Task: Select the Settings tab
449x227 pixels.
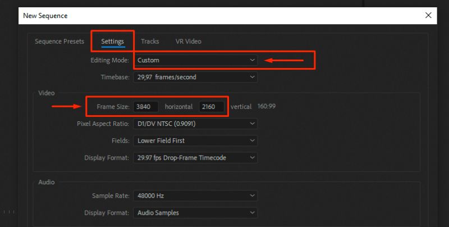Action: click(x=113, y=42)
